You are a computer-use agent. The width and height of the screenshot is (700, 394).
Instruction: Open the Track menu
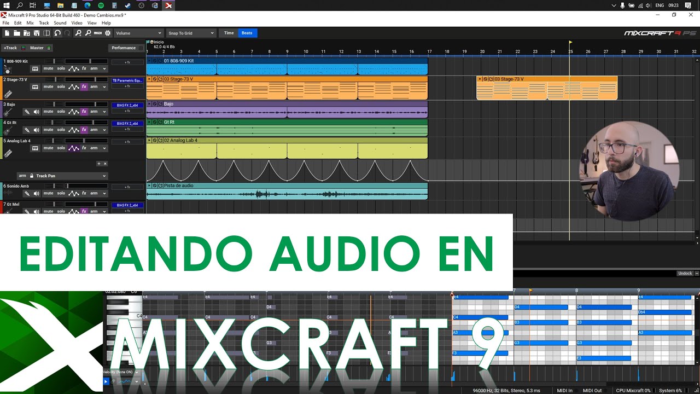(x=44, y=23)
